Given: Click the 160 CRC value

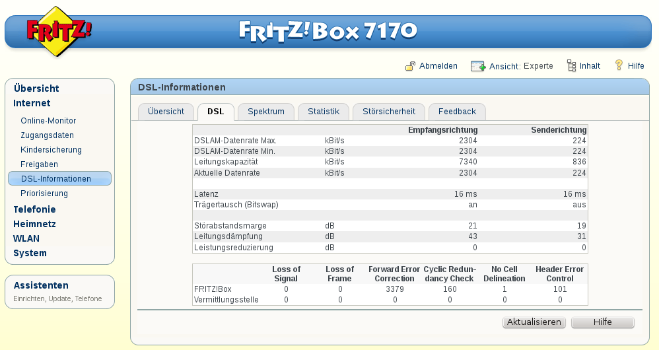Looking at the screenshot, I should [449, 289].
